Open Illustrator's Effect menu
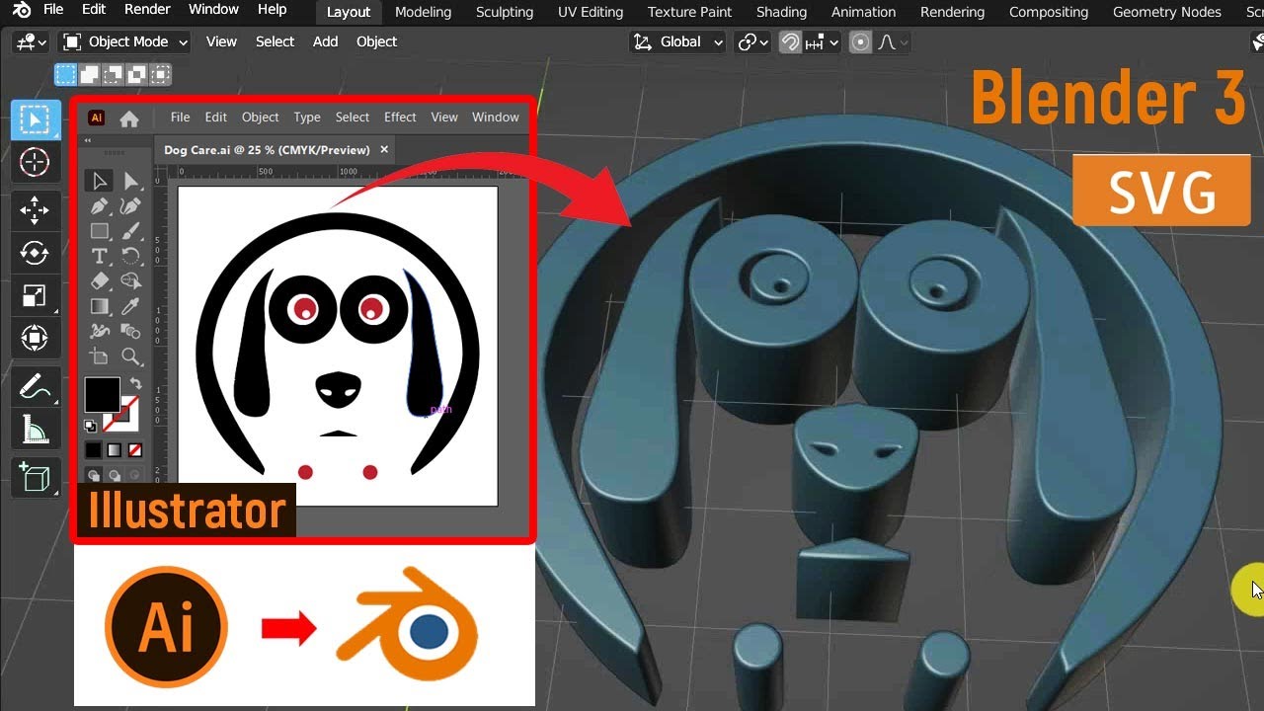Screen dimensions: 1264x711 [x=400, y=117]
